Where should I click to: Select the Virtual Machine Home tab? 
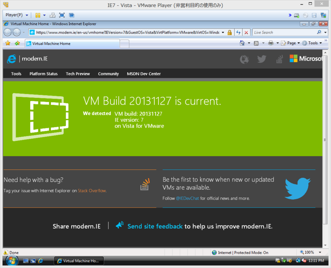coord(72,43)
